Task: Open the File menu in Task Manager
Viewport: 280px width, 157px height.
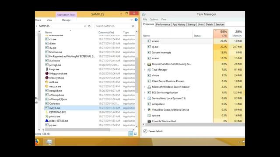Action: 145,19
